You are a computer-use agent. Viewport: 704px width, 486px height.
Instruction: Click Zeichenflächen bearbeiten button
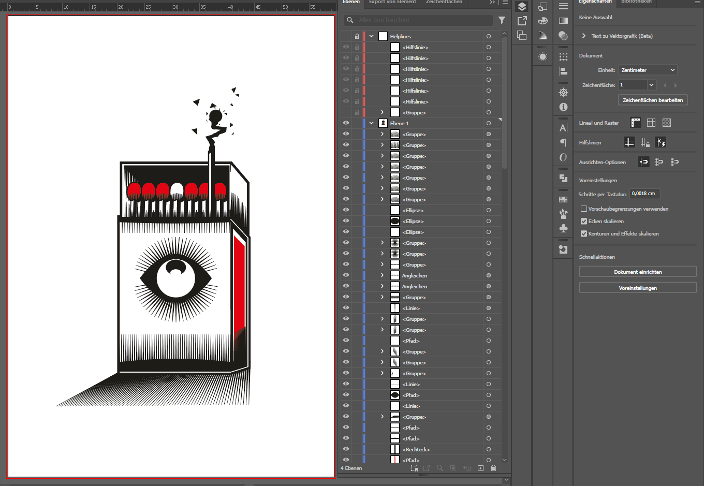click(x=652, y=100)
